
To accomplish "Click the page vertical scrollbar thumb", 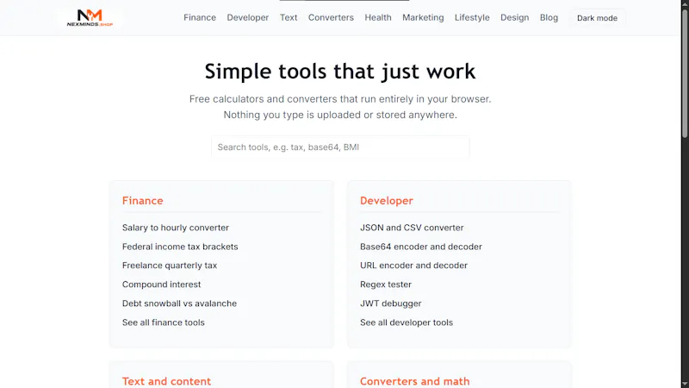I will tap(685, 72).
